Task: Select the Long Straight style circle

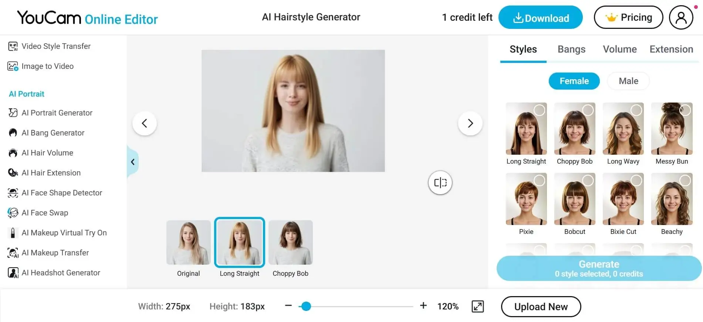Action: tap(539, 110)
